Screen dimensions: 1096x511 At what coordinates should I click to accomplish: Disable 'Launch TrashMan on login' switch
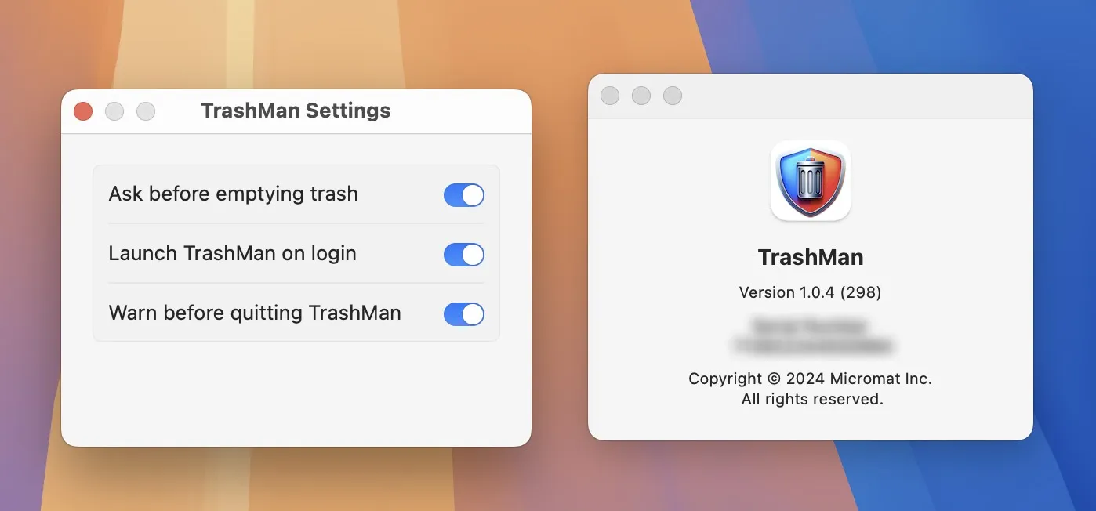(464, 255)
